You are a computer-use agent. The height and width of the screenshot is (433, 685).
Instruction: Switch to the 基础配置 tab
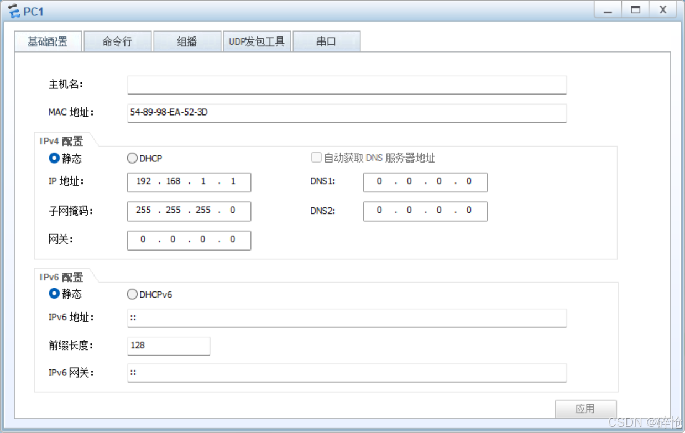pos(48,41)
